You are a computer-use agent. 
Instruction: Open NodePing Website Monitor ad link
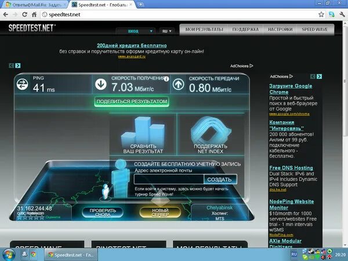tap(291, 205)
